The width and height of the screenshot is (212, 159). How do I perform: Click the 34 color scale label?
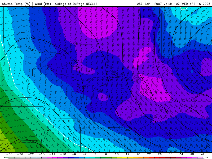181,154
